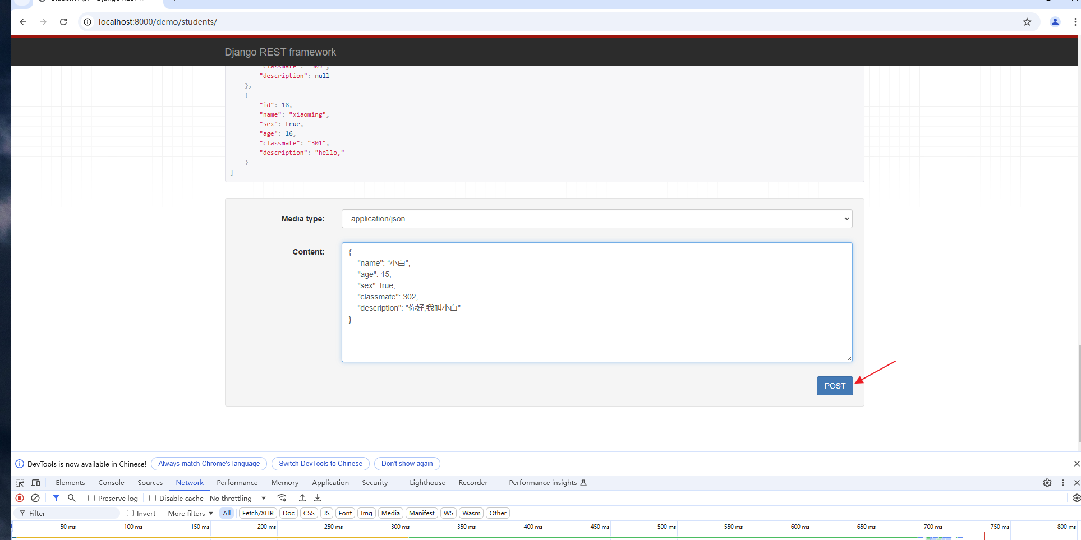Filter requests by Wasm type

pos(472,513)
